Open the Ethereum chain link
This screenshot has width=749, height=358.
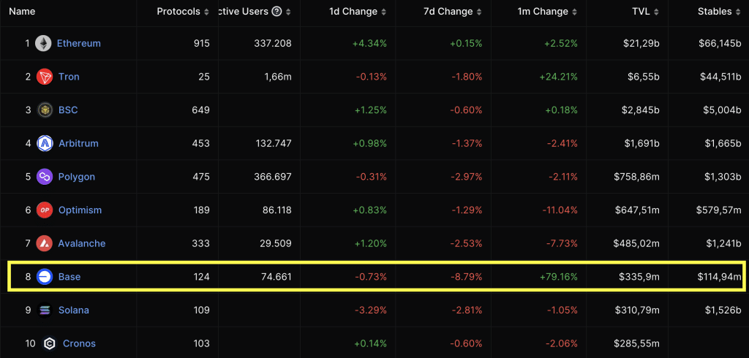(x=79, y=43)
